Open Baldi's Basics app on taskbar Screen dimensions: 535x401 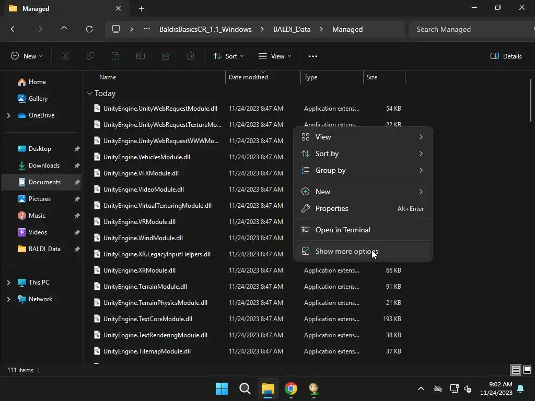[x=314, y=388]
